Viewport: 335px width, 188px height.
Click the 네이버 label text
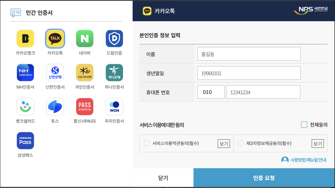click(85, 53)
